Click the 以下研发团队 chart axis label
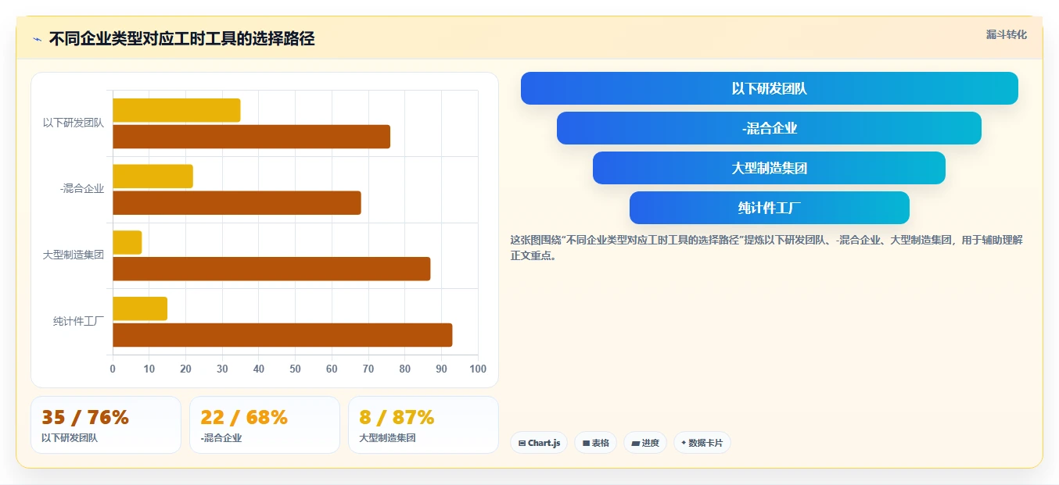 tap(74, 123)
